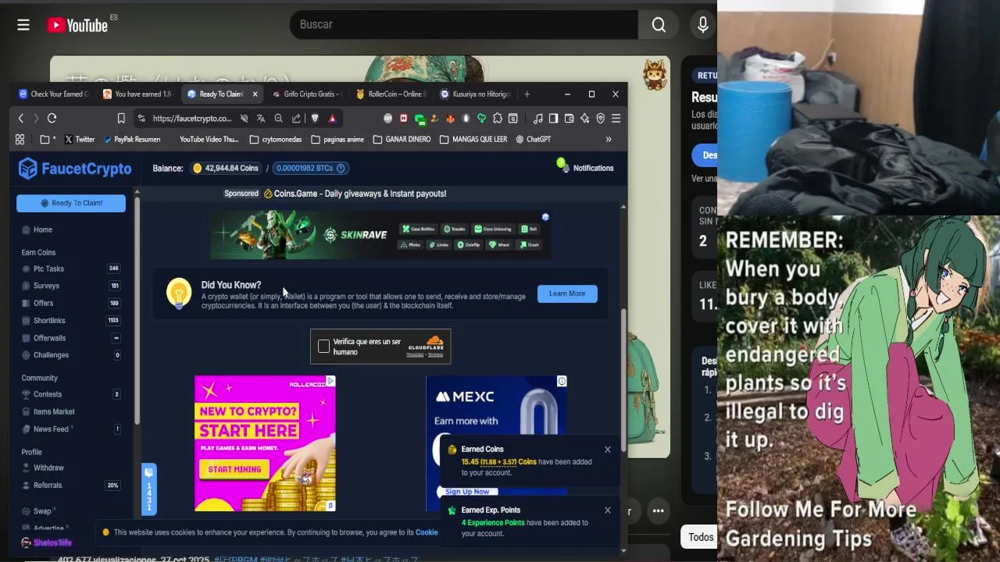1000x562 pixels.
Task: Open the Coins.Game sponsored link
Action: click(360, 194)
